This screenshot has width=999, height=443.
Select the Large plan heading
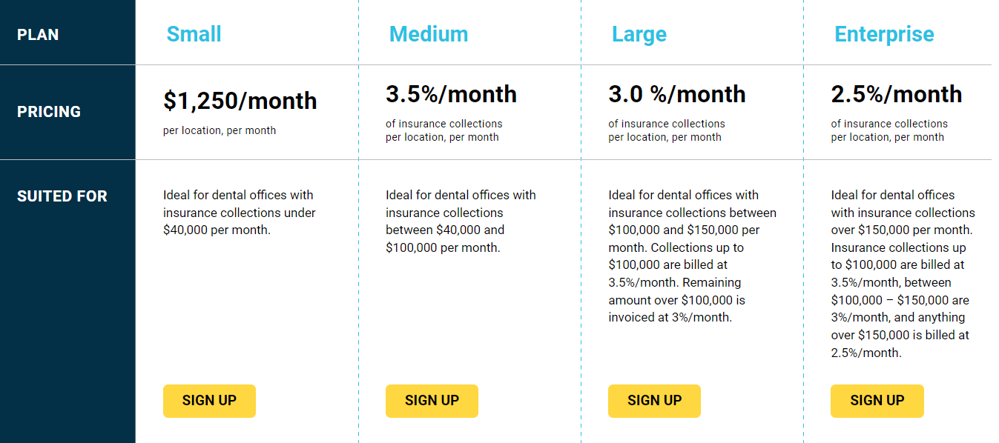pos(639,34)
